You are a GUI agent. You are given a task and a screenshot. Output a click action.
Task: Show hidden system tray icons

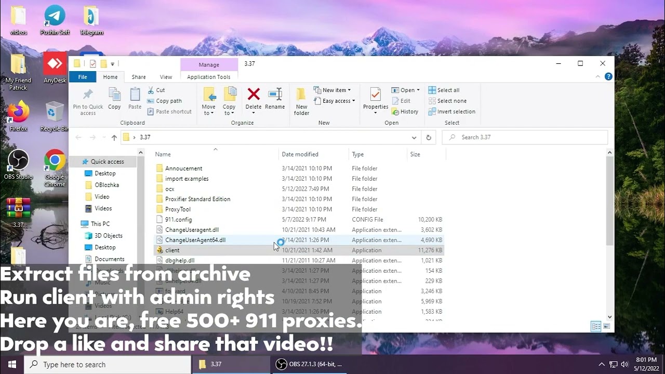[602, 365]
